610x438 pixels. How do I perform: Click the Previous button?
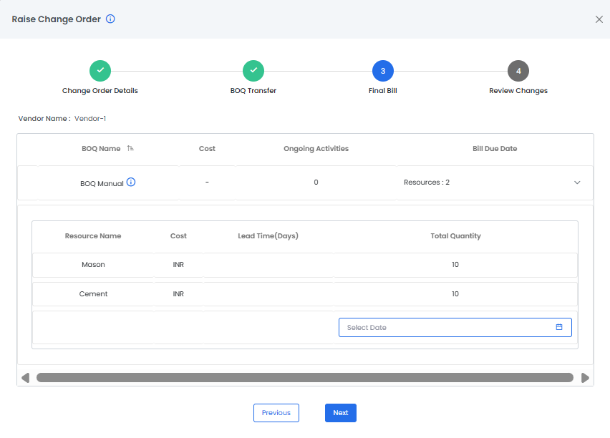(x=276, y=413)
